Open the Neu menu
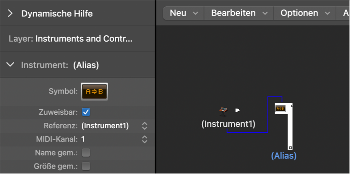Image resolution: width=350 pixels, height=174 pixels. tap(184, 13)
